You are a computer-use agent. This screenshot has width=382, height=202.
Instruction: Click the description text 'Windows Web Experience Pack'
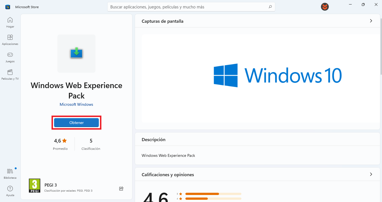[x=168, y=155]
